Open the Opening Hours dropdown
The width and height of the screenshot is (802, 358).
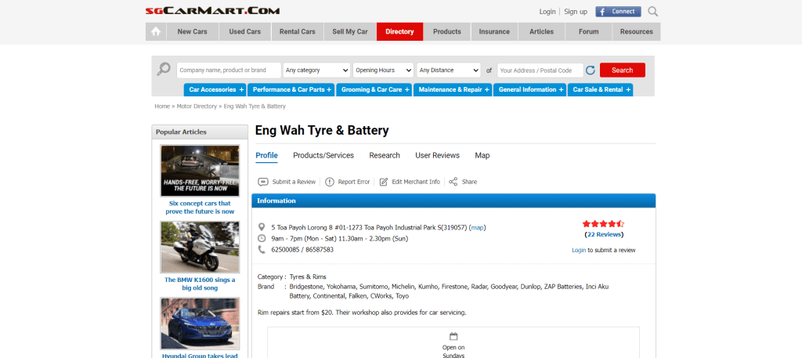[x=383, y=70]
